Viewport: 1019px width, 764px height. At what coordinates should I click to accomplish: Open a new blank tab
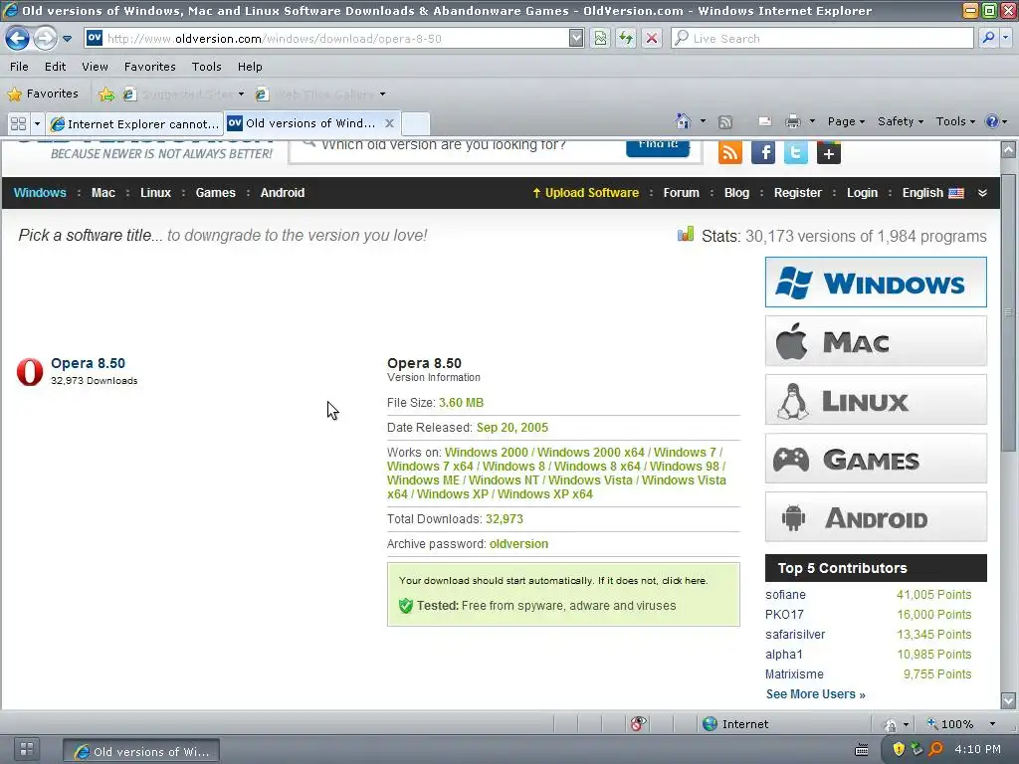pyautogui.click(x=416, y=123)
